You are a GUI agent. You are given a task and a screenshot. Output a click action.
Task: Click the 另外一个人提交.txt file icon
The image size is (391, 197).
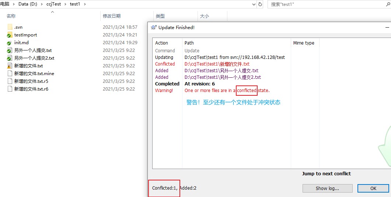click(10, 50)
